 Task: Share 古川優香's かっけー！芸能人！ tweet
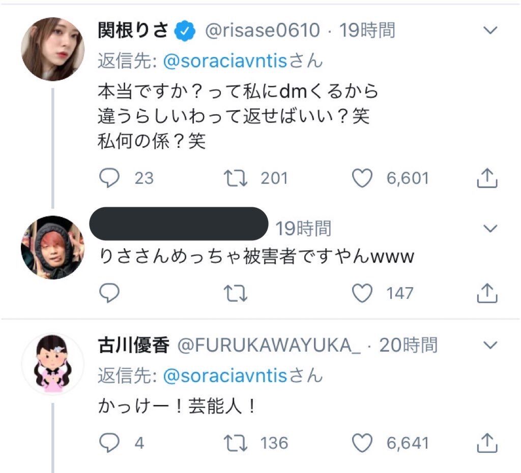pos(487,443)
